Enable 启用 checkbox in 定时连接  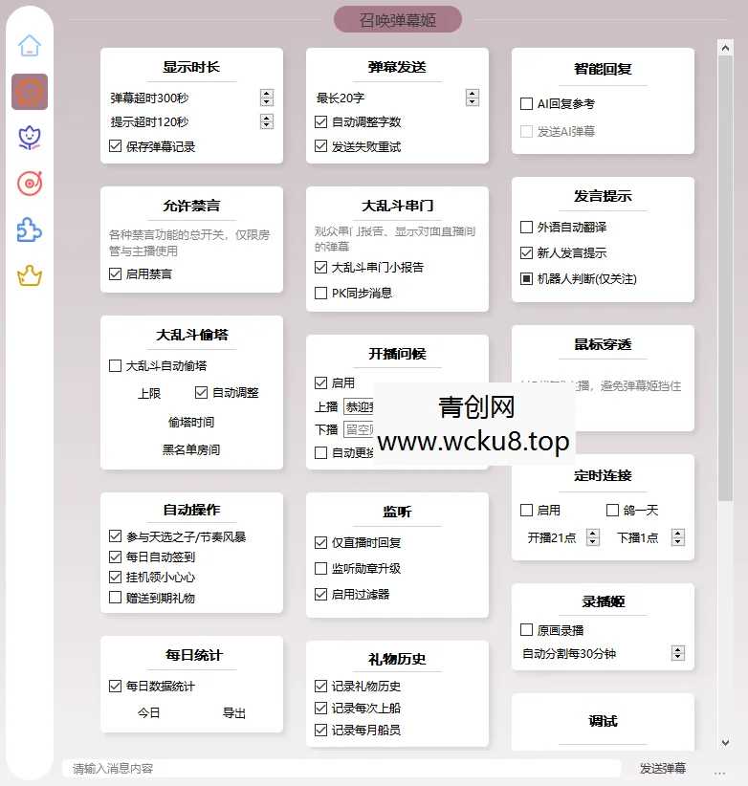(x=526, y=511)
